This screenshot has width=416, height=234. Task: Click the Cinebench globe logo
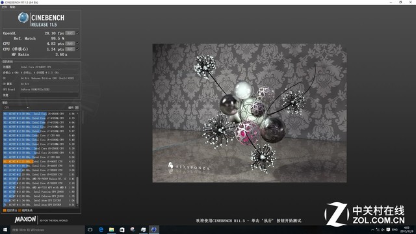click(x=23, y=18)
